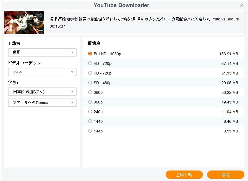Click the YouTube Downloader title text
Image resolution: width=248 pixels, height=181 pixels.
121,5
